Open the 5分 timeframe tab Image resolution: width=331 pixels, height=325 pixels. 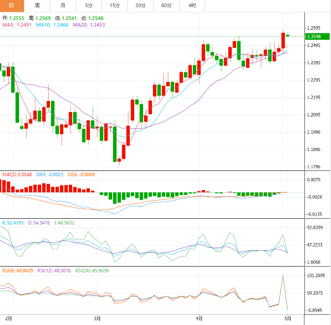coord(89,6)
